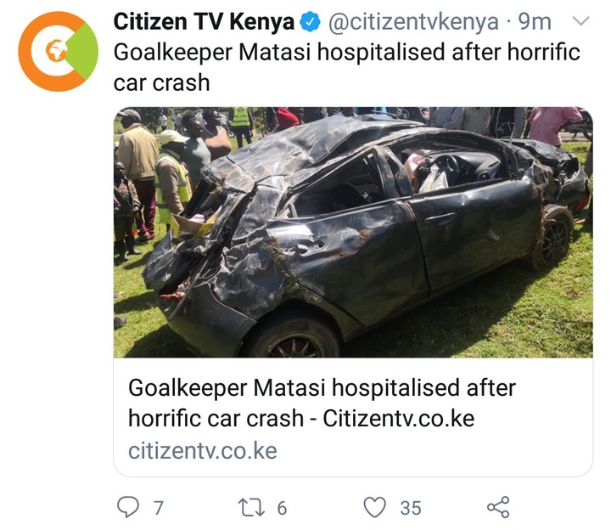
Task: Click the car's red-rimmed rear wheel in photo
Action: [294, 341]
